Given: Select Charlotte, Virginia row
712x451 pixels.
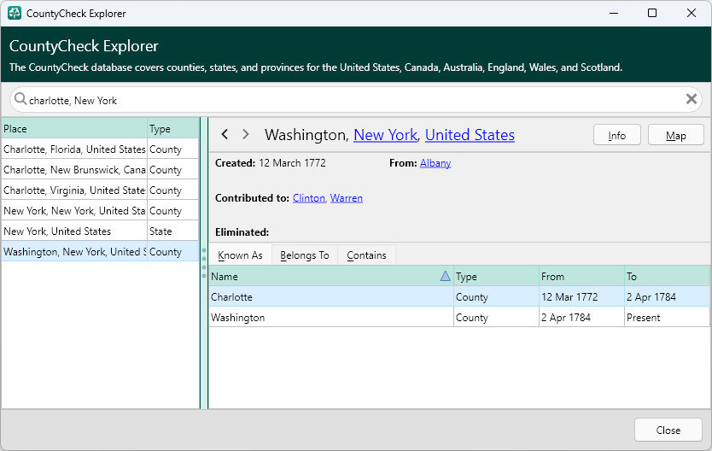Looking at the screenshot, I should (x=101, y=190).
